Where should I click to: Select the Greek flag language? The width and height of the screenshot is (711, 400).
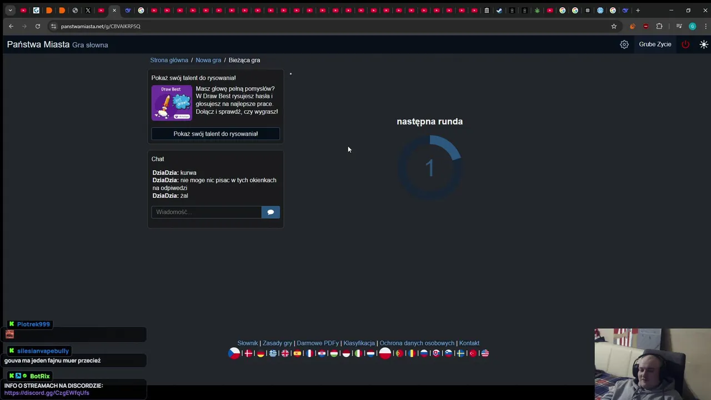[x=273, y=353]
